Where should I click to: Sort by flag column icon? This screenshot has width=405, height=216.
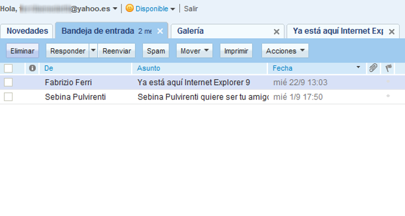pyautogui.click(x=388, y=68)
